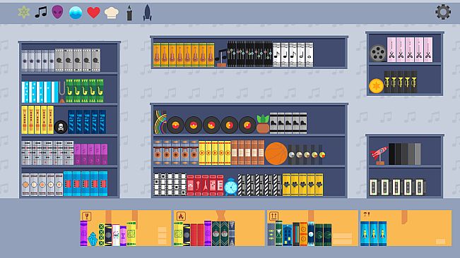This screenshot has width=460, height=258.
Task: Select the chef hat category icon
Action: coord(112,13)
